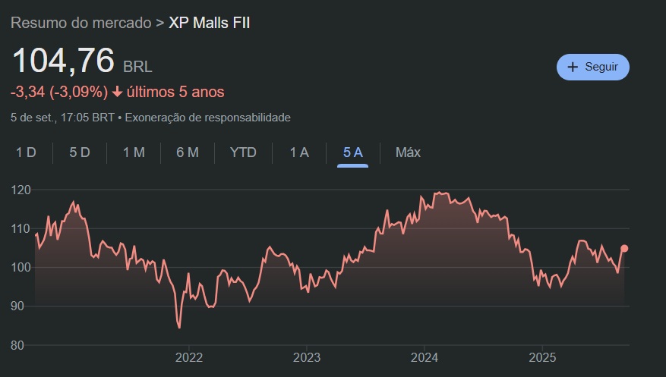The width and height of the screenshot is (666, 377).
Task: Follow the stock with Seguir button
Action: [593, 67]
